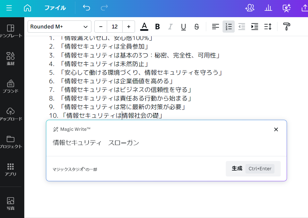Screen dimensions: 308x218
Task: Open the text color picker
Action: pyautogui.click(x=144, y=26)
